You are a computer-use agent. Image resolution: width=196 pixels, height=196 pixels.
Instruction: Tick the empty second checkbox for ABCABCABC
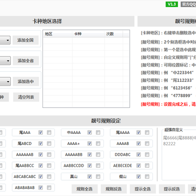tap(49, 176)
